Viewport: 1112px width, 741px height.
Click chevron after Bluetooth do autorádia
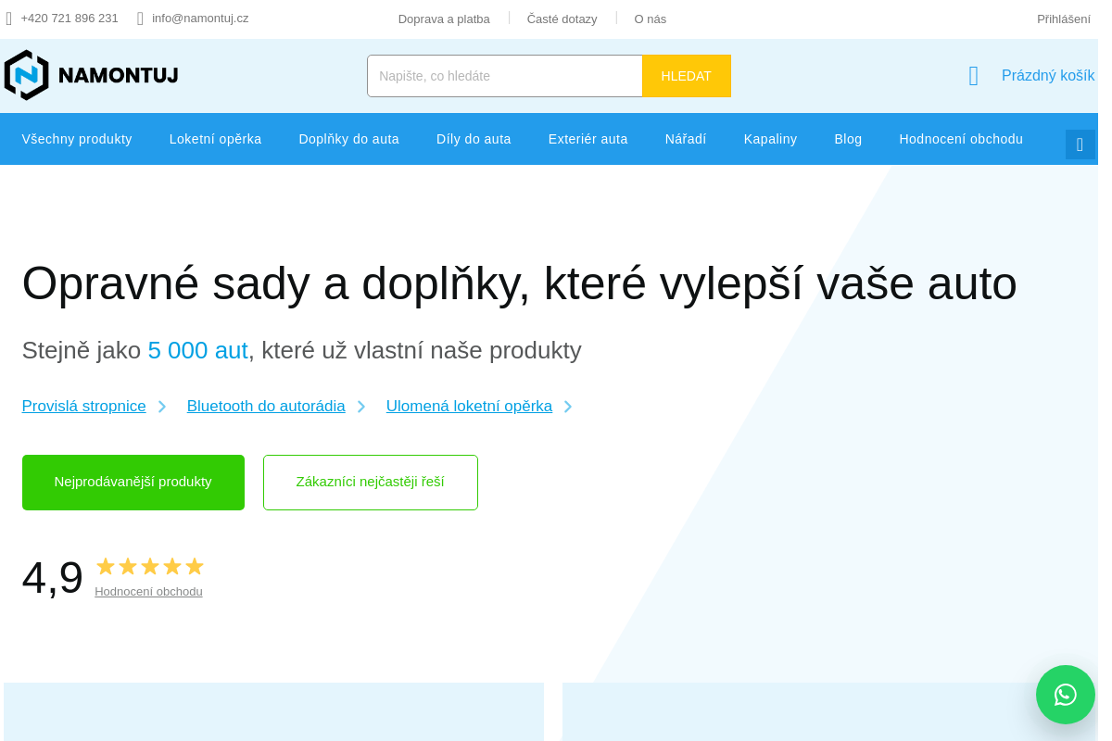361,407
